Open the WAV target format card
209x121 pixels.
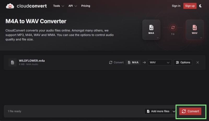click(195, 30)
